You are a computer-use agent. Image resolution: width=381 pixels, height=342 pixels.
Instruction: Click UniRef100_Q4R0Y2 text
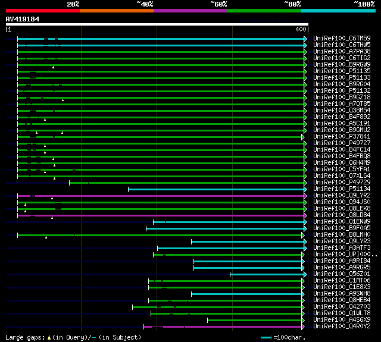(x=342, y=327)
